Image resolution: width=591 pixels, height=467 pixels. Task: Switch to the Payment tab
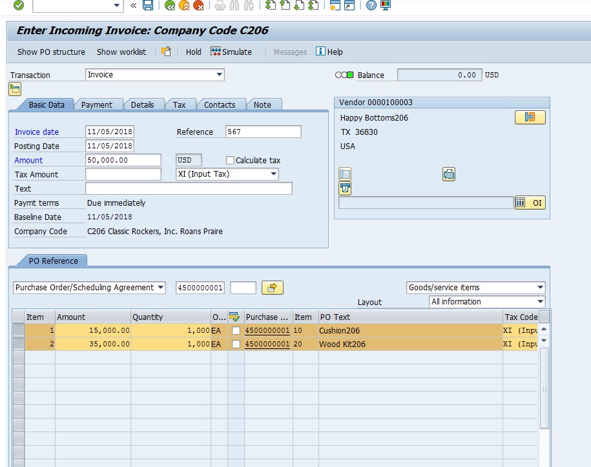click(97, 104)
